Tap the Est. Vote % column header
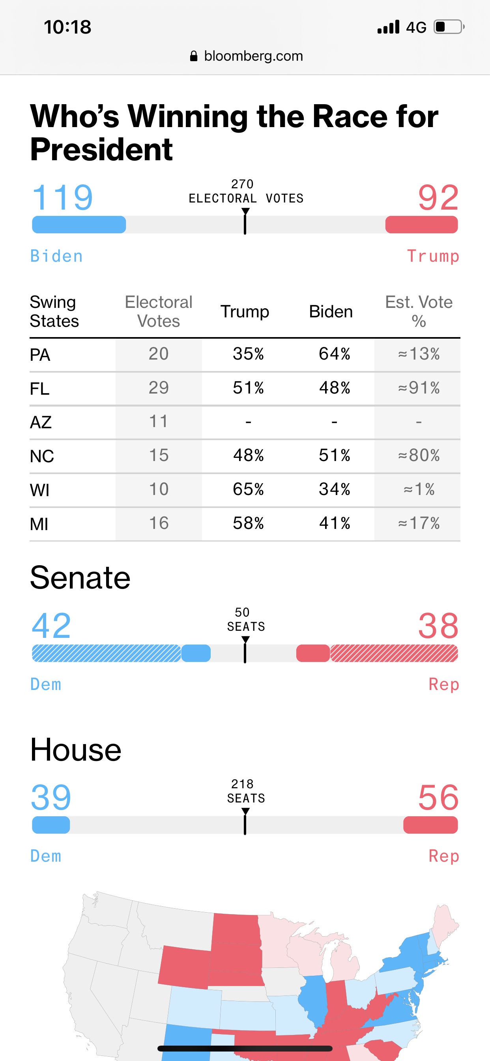This screenshot has height=1061, width=490. 418,311
